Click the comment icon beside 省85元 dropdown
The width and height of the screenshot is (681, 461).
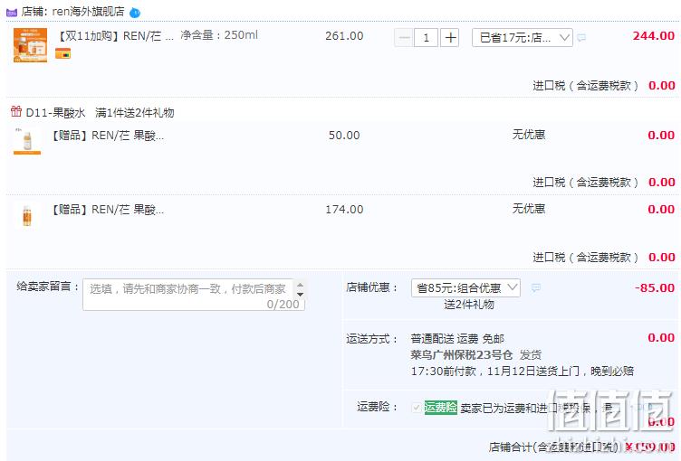point(536,288)
